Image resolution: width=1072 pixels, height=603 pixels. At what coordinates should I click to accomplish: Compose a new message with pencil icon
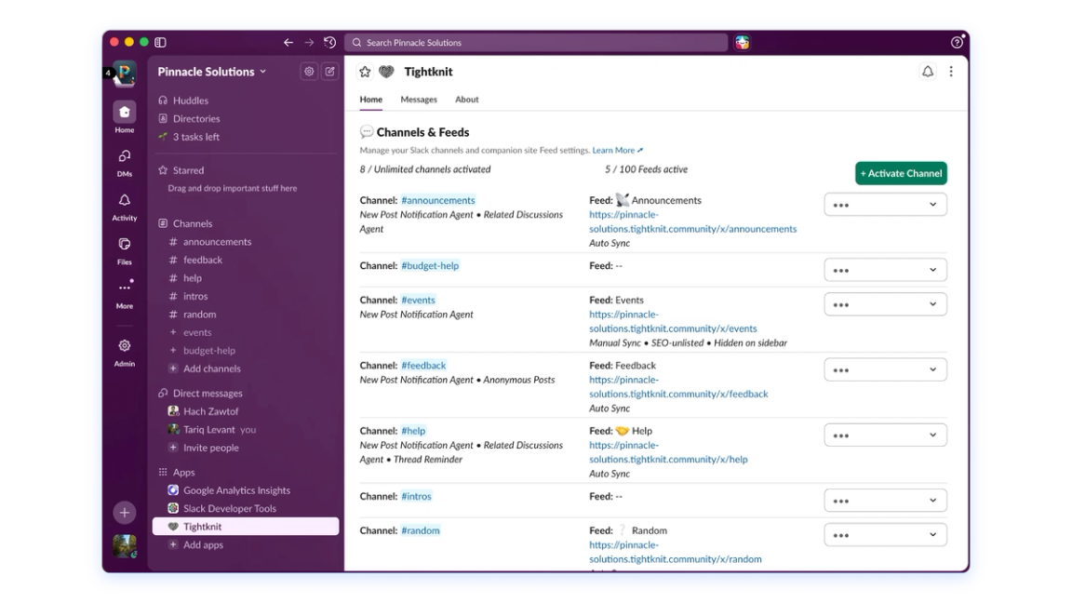329,71
